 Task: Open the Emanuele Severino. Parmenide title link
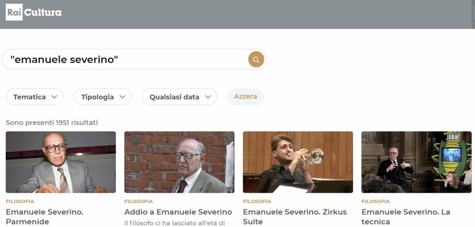pyautogui.click(x=45, y=217)
